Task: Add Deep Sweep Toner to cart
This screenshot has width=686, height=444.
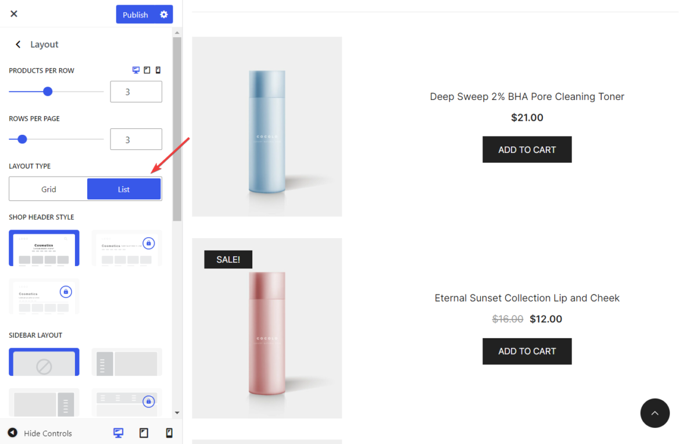Action: [527, 149]
